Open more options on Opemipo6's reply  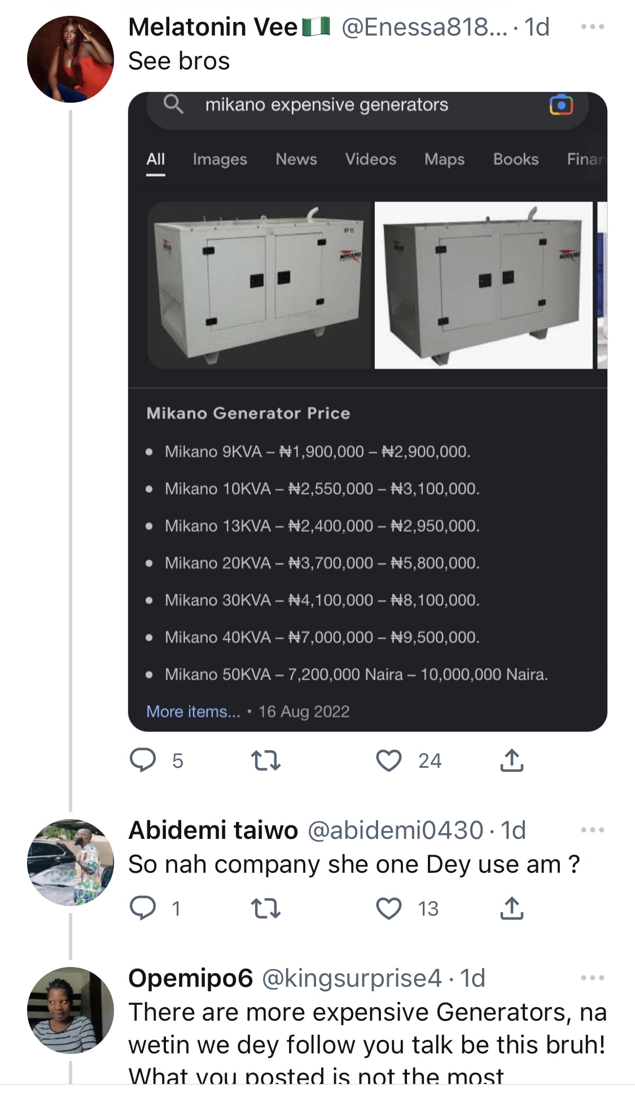[592, 978]
